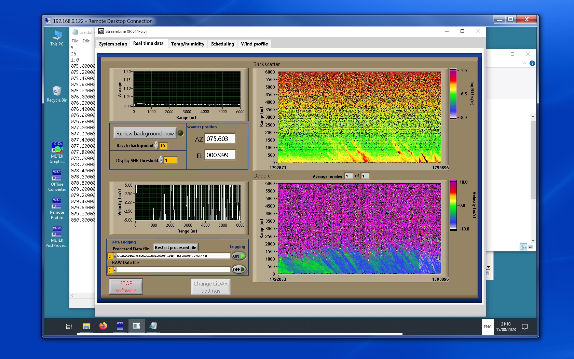Image resolution: width=574 pixels, height=359 pixels.
Task: Click the Recycle Bin desktop icon
Action: click(57, 91)
